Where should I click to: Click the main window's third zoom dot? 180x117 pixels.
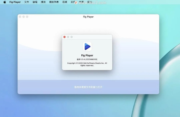pos(27,17)
